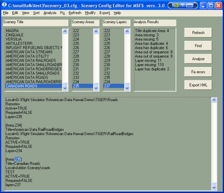Click 'Title=American Data RailRoadBridges' line
Image resolution: width=224 pixels, height=193 pixels.
(35, 130)
